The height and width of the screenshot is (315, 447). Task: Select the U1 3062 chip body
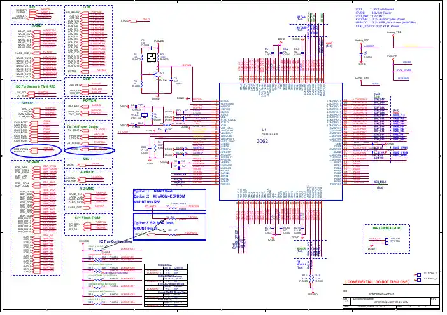pos(281,141)
